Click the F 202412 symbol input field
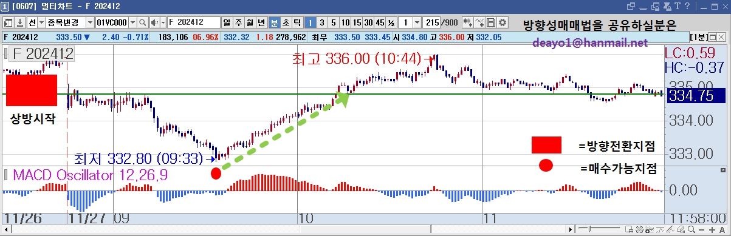The image size is (731, 236). click(193, 22)
